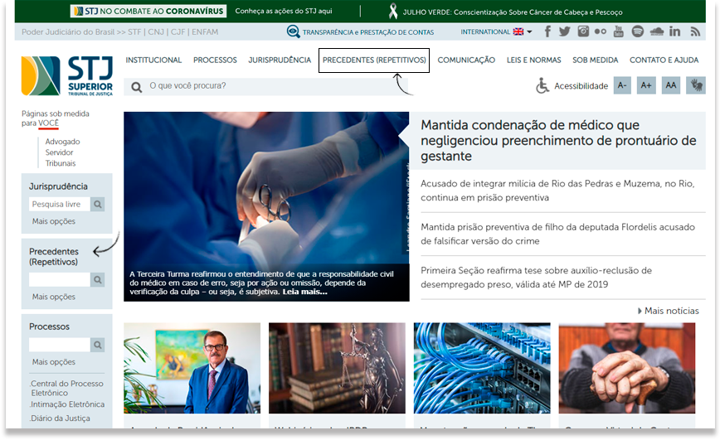Open the YouTube channel icon
Viewport: 720px width, 440px height.
coord(619,31)
